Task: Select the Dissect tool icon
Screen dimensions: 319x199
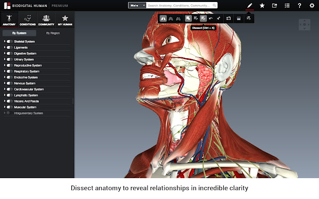Action: click(203, 18)
